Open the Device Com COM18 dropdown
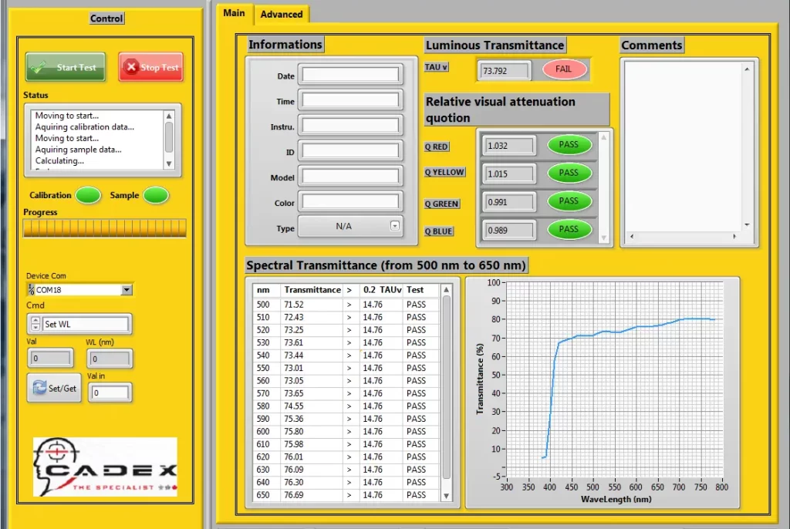The height and width of the screenshot is (529, 790). pos(127,290)
